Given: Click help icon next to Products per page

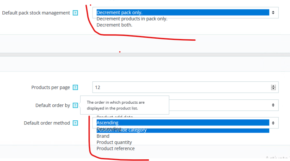Looking at the screenshot, I should pos(75,87).
